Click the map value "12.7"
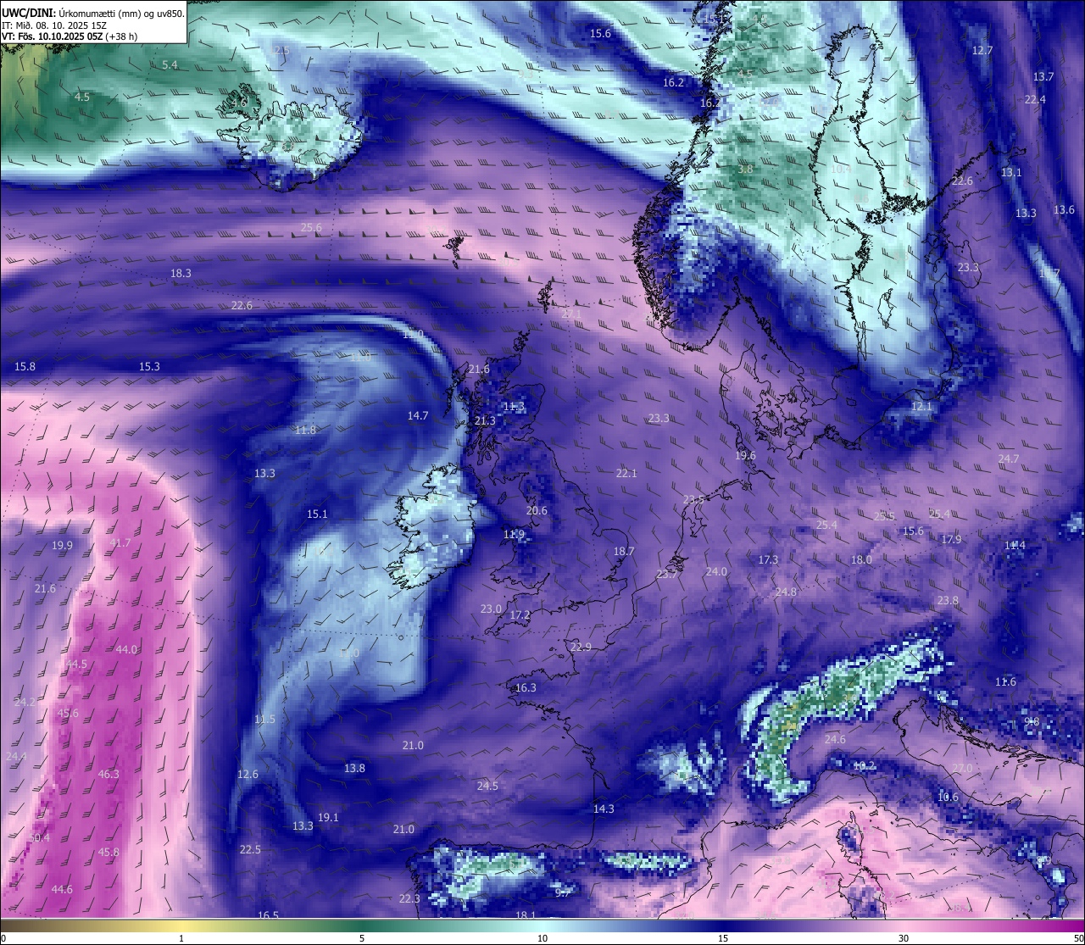 (982, 51)
